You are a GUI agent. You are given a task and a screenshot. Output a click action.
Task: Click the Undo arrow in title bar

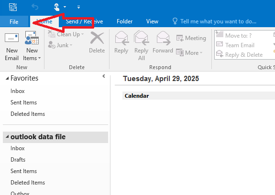35,7
